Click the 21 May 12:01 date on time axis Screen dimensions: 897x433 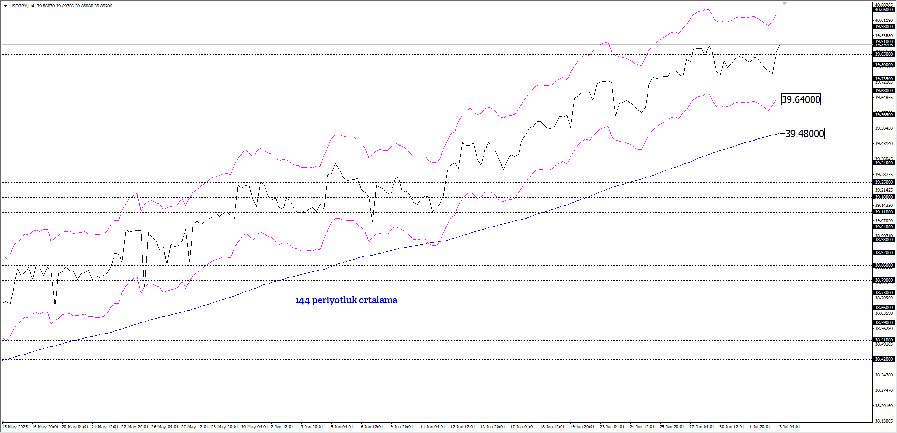click(x=105, y=427)
